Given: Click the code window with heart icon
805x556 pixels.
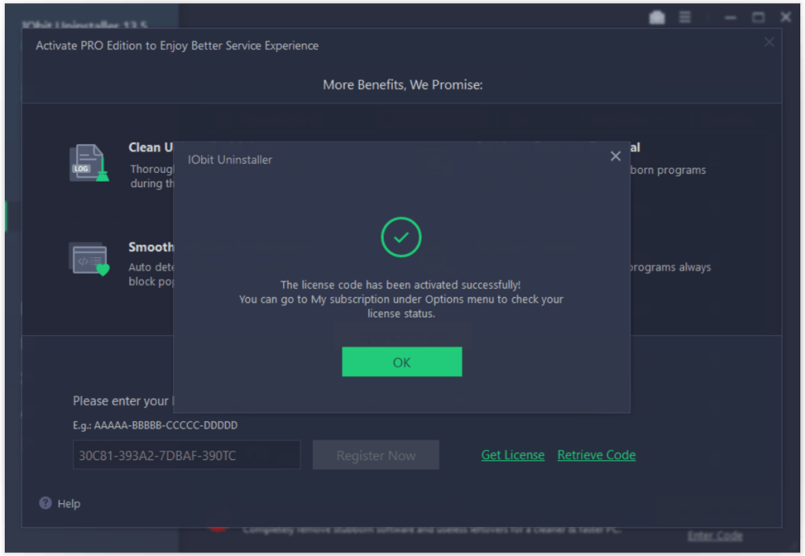Looking at the screenshot, I should 89,260.
